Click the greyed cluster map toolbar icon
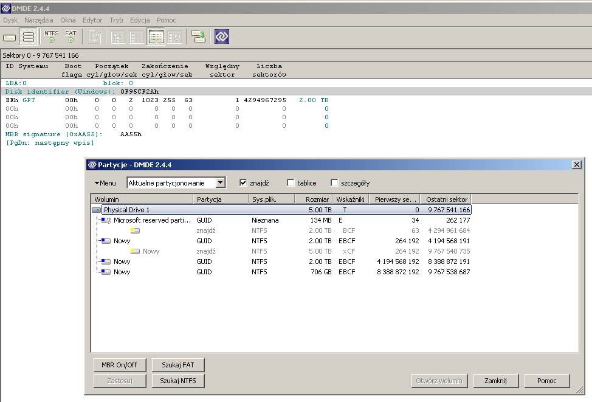The width and height of the screenshot is (592, 402). [x=95, y=36]
